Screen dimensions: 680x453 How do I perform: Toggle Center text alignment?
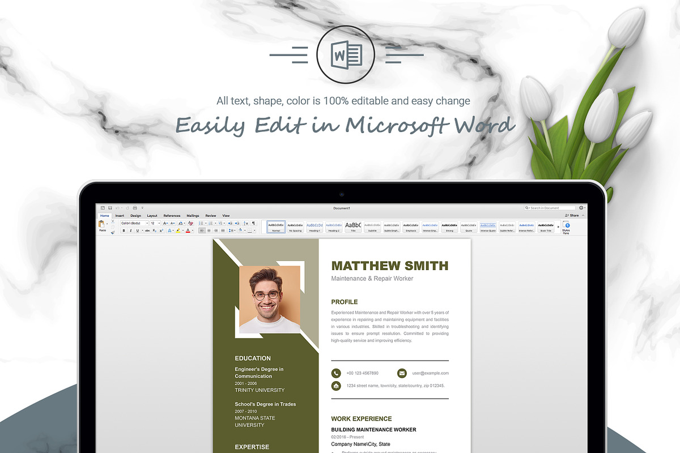tap(209, 230)
